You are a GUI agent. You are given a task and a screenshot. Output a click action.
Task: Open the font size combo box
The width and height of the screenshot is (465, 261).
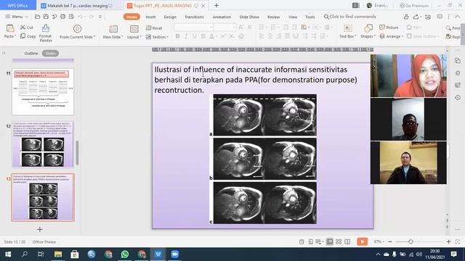[x=225, y=28]
